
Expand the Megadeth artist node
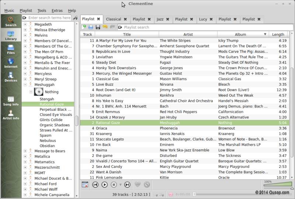click(x=25, y=24)
